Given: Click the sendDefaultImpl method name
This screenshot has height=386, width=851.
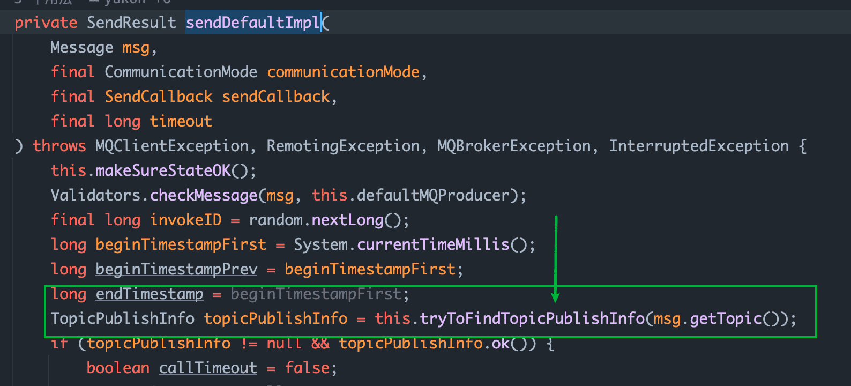Looking at the screenshot, I should coord(253,23).
